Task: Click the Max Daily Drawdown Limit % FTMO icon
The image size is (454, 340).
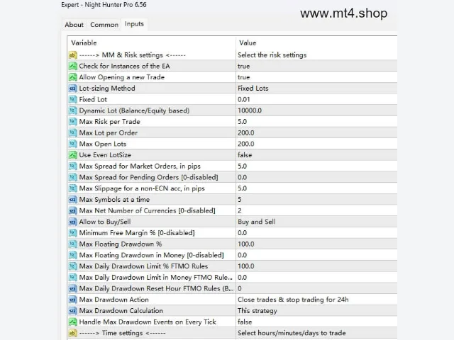Action: pyautogui.click(x=72, y=266)
